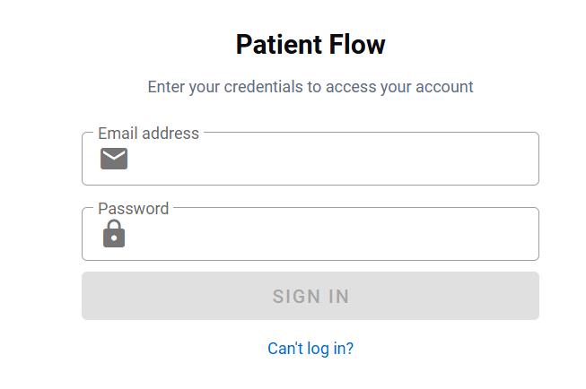The height and width of the screenshot is (389, 586).
Task: Submit the form with SIGN IN
Action: [310, 296]
